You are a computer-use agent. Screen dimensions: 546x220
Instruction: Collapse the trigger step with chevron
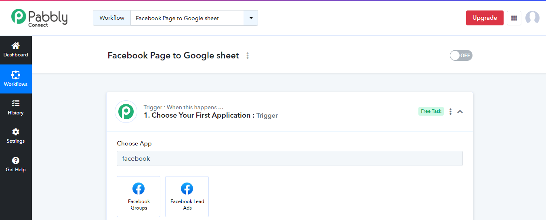(460, 112)
